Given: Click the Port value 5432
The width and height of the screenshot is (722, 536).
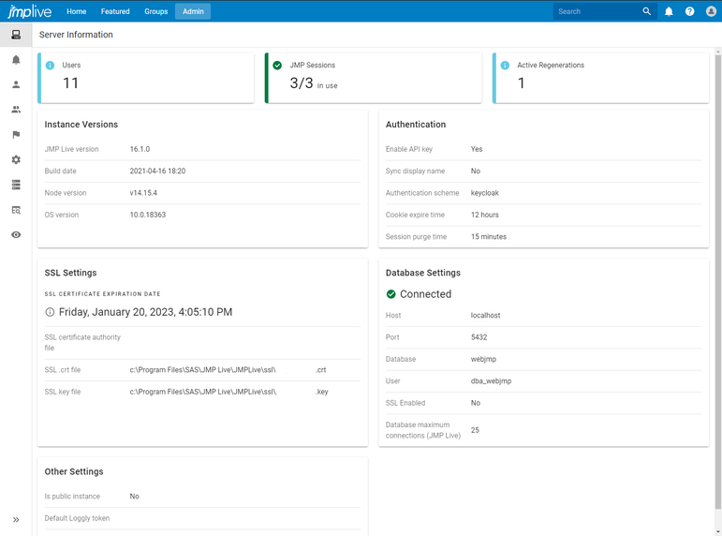Looking at the screenshot, I should pos(479,337).
